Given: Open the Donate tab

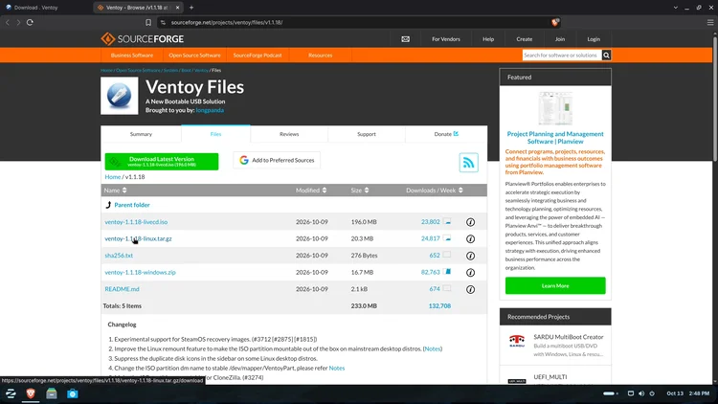Looking at the screenshot, I should 446,134.
